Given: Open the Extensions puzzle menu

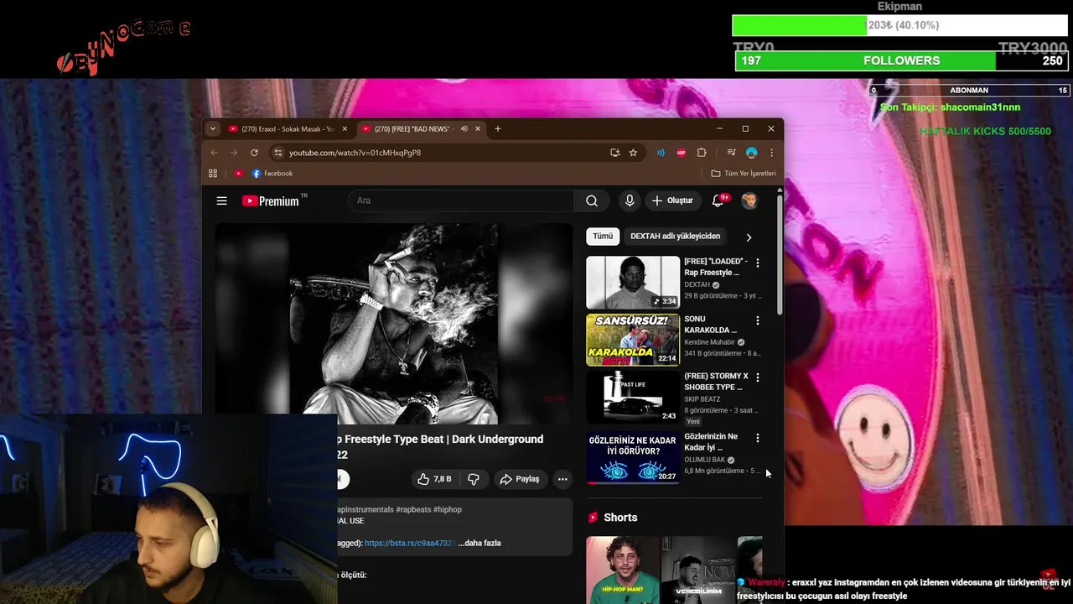Looking at the screenshot, I should tap(702, 153).
